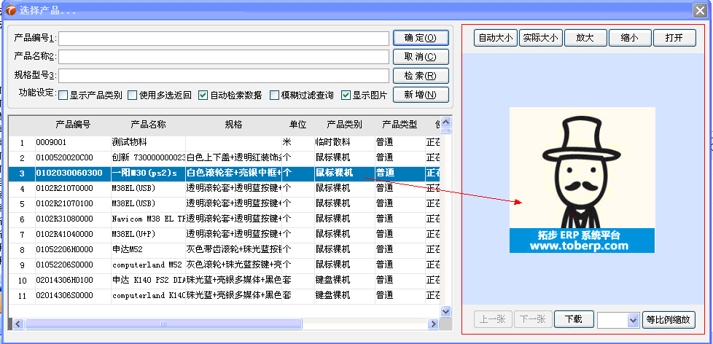
Task: Select 实际大小 to view actual size
Action: pos(540,38)
